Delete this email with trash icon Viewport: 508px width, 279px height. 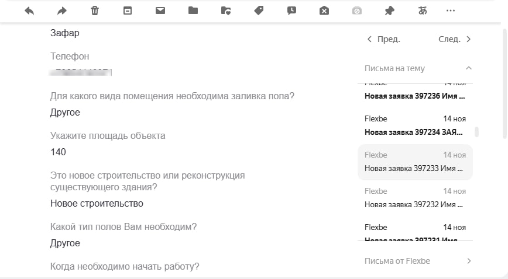pyautogui.click(x=95, y=11)
